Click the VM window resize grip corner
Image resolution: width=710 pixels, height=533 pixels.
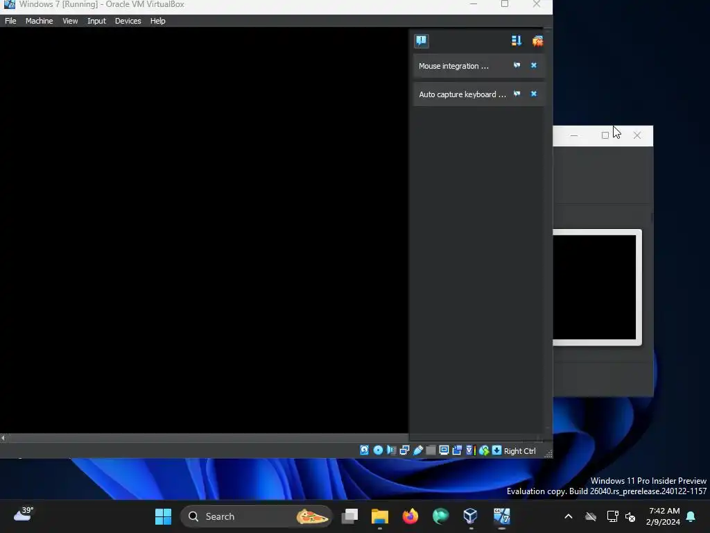tap(548, 454)
